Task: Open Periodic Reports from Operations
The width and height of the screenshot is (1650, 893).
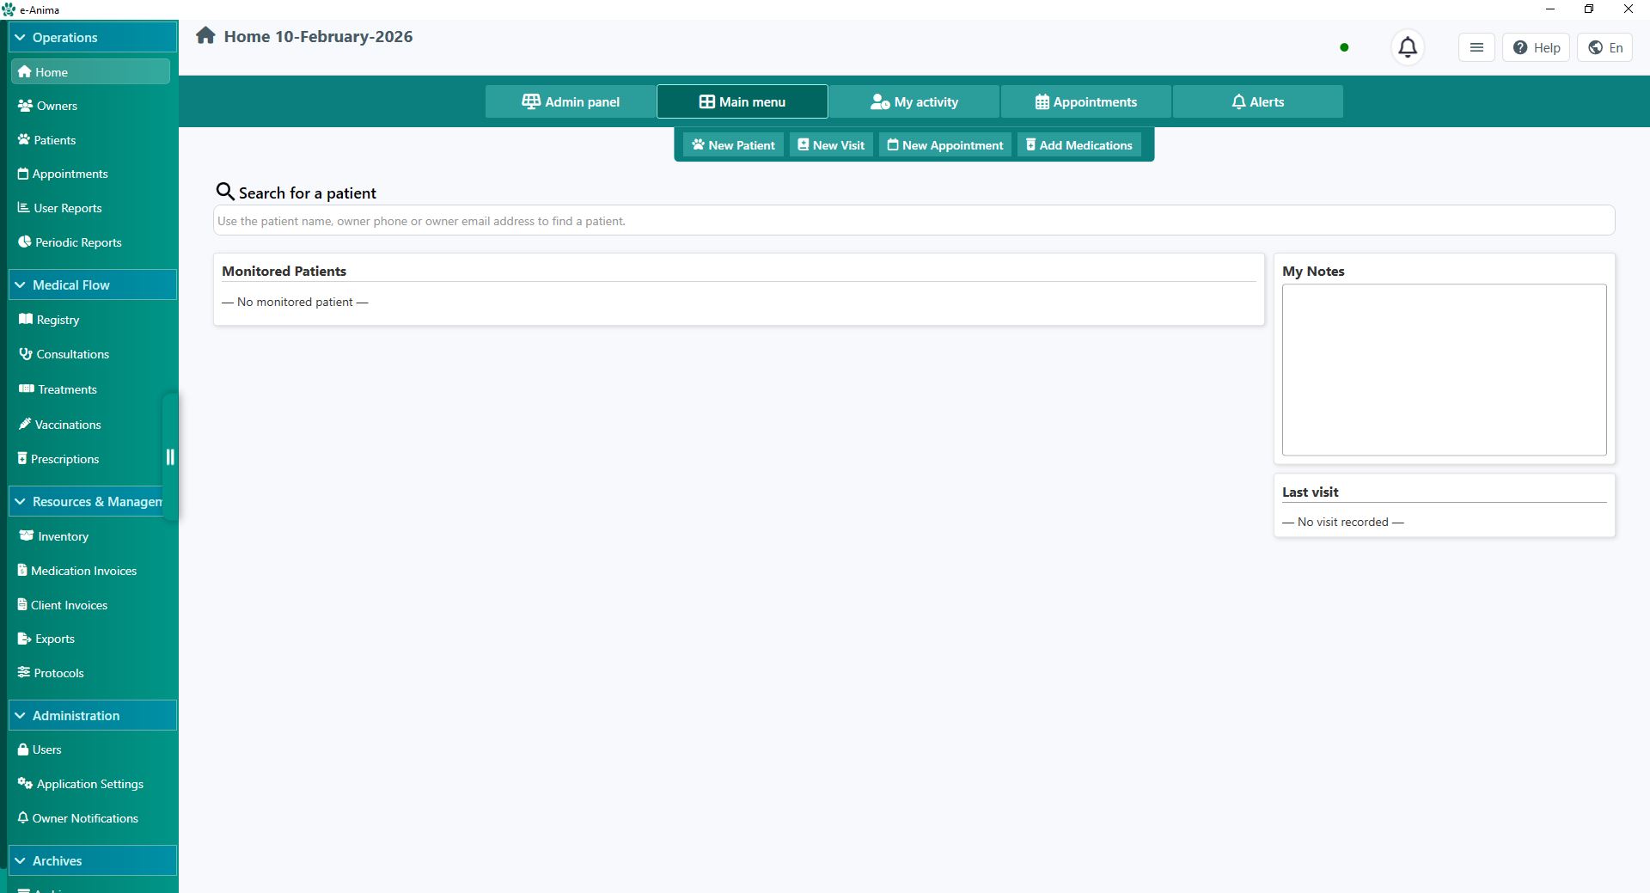Action: tap(78, 242)
